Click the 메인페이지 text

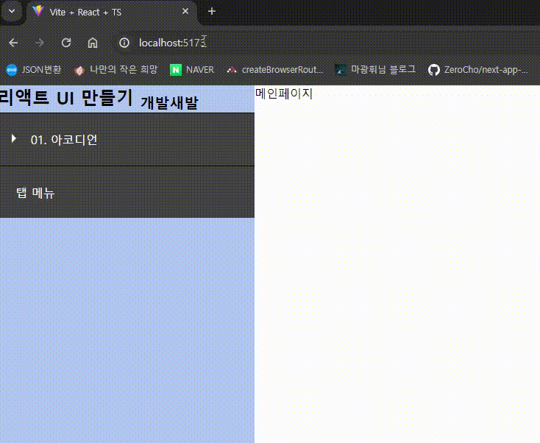click(284, 93)
